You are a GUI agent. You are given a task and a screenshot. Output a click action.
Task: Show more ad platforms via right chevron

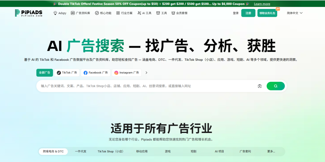point(146,73)
